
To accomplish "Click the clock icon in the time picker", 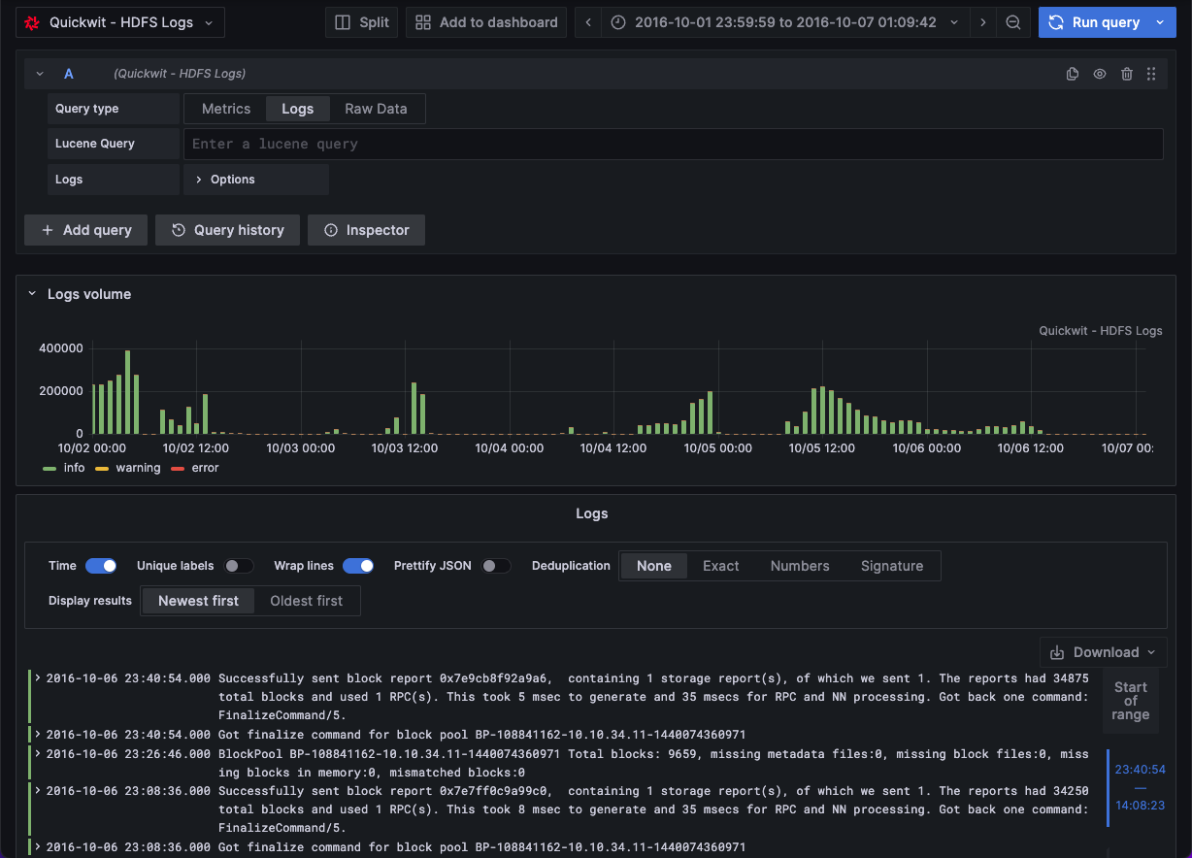I will tap(618, 21).
